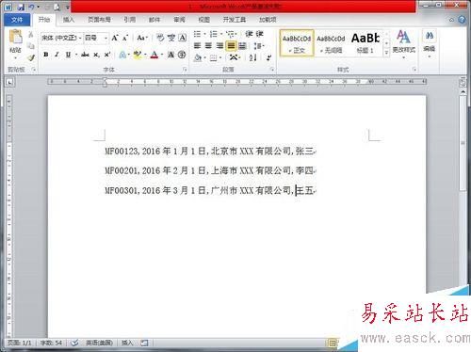Click the Character Shading icon
This screenshot has width=471, height=352.
[x=171, y=55]
